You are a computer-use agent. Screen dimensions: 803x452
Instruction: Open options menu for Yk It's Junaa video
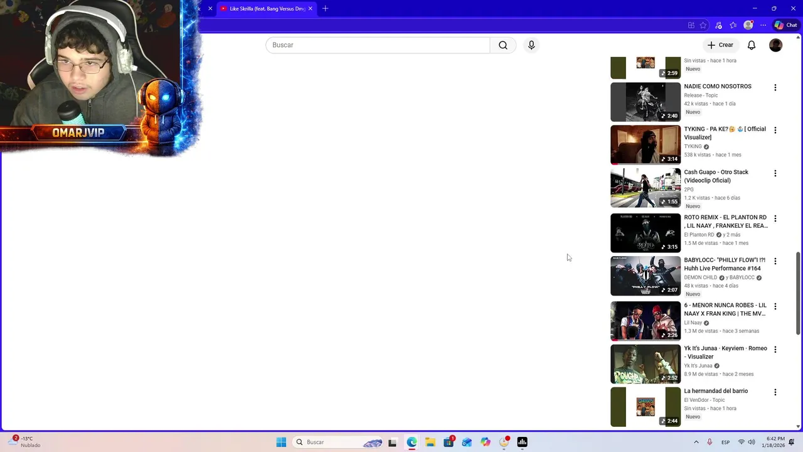[x=775, y=350]
